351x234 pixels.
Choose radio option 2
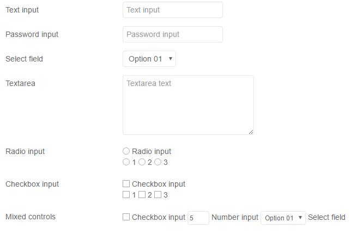point(142,162)
